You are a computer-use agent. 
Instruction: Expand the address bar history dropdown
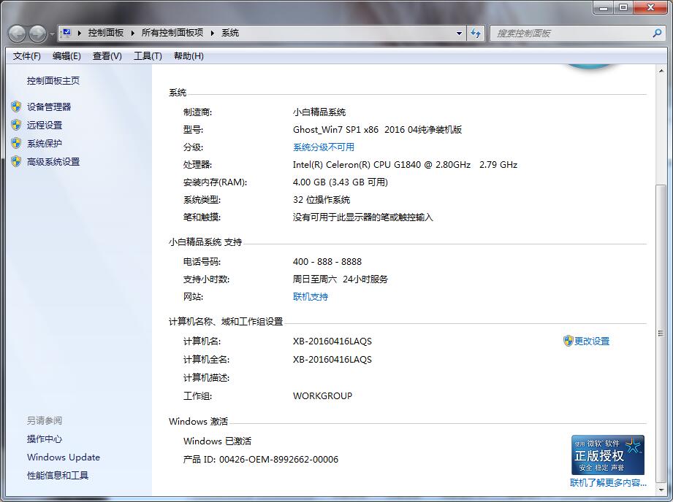[x=459, y=33]
